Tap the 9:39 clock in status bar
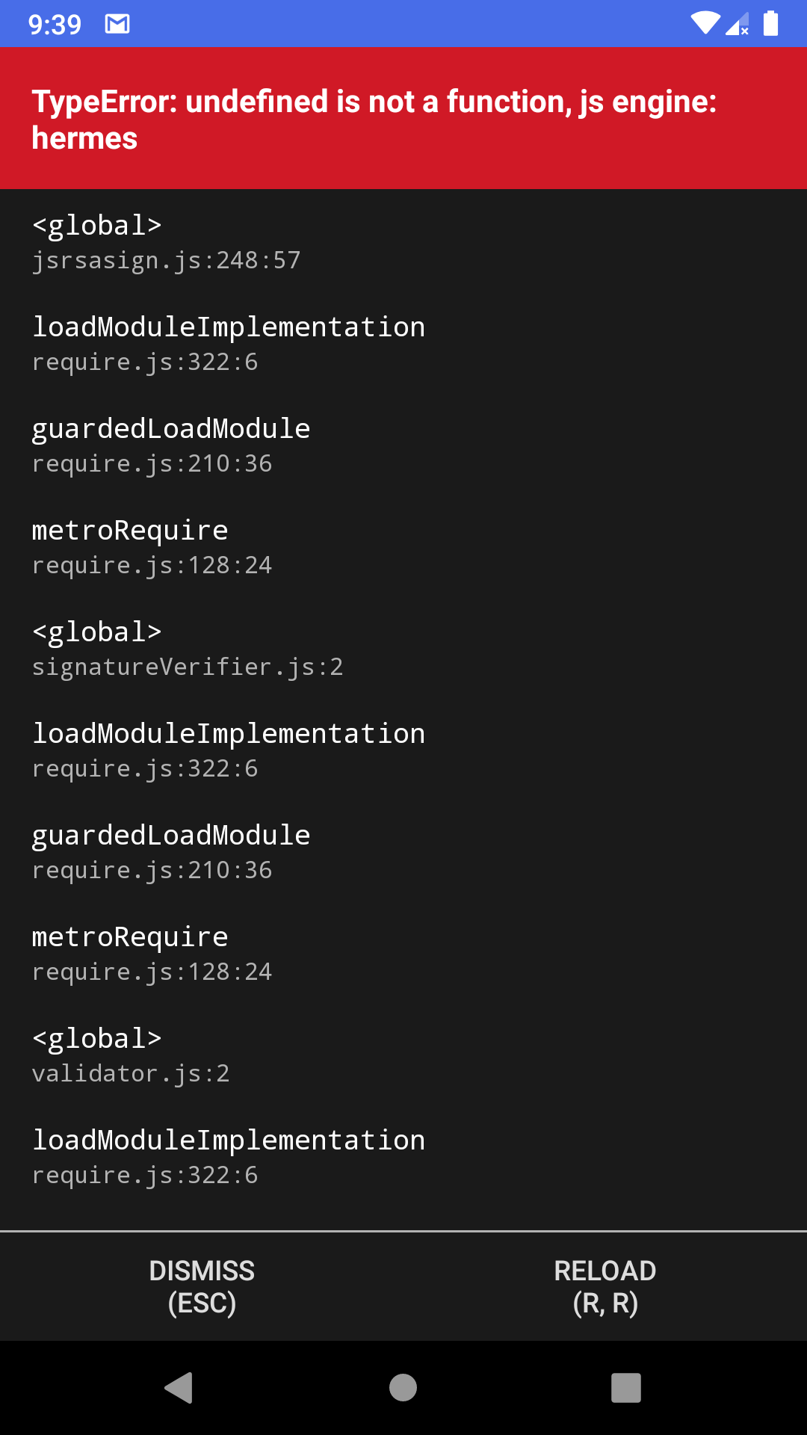Viewport: 807px width, 1435px height. 55,25
